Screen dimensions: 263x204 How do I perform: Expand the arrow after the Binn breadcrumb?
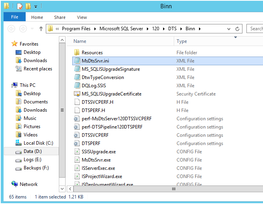click(200, 29)
